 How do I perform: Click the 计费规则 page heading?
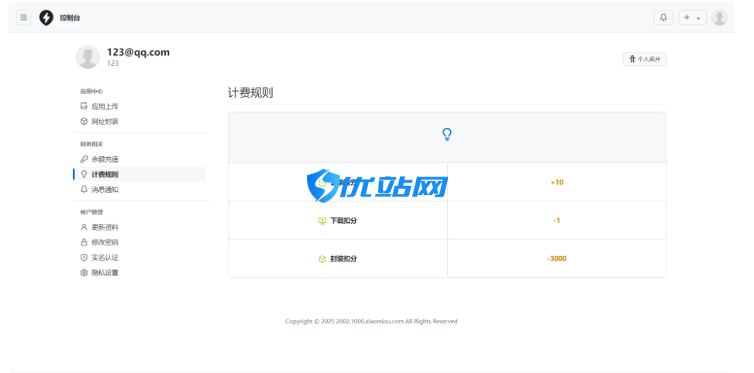click(250, 93)
